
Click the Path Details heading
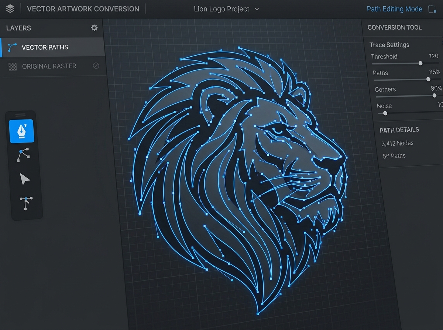[x=399, y=130]
